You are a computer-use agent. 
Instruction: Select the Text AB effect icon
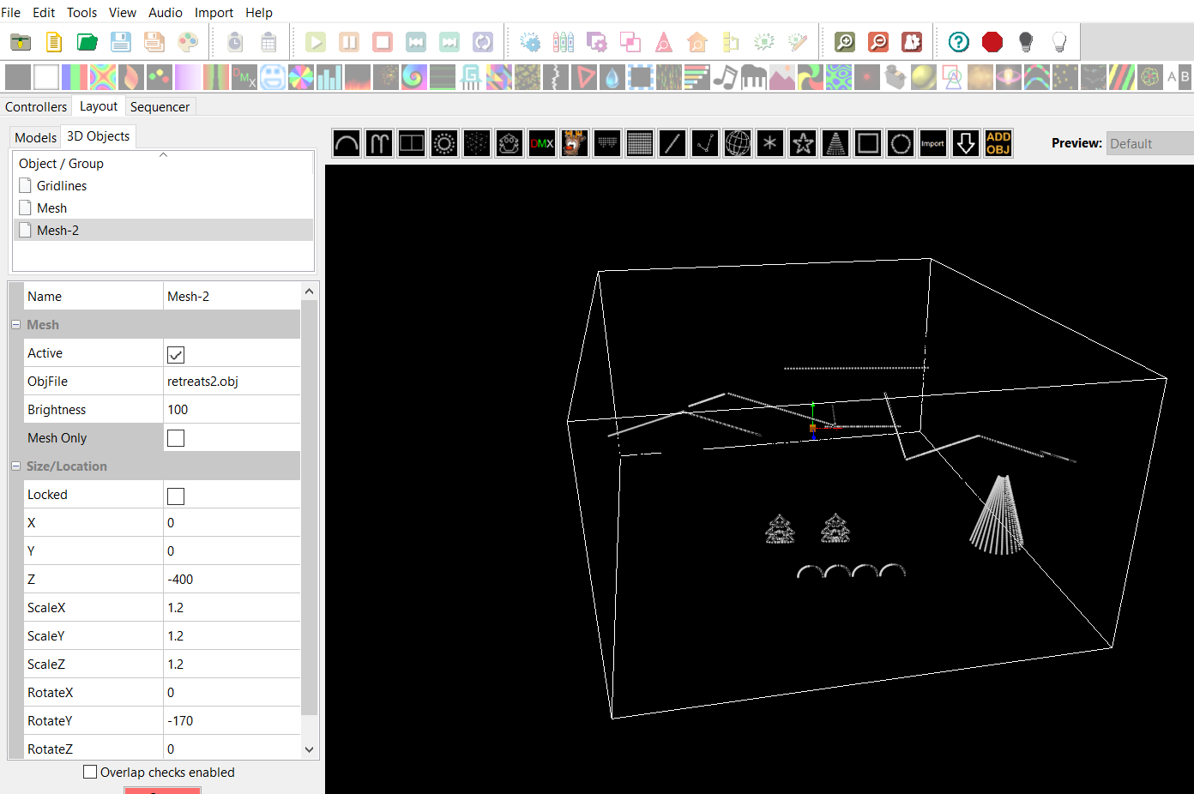pyautogui.click(x=1179, y=77)
